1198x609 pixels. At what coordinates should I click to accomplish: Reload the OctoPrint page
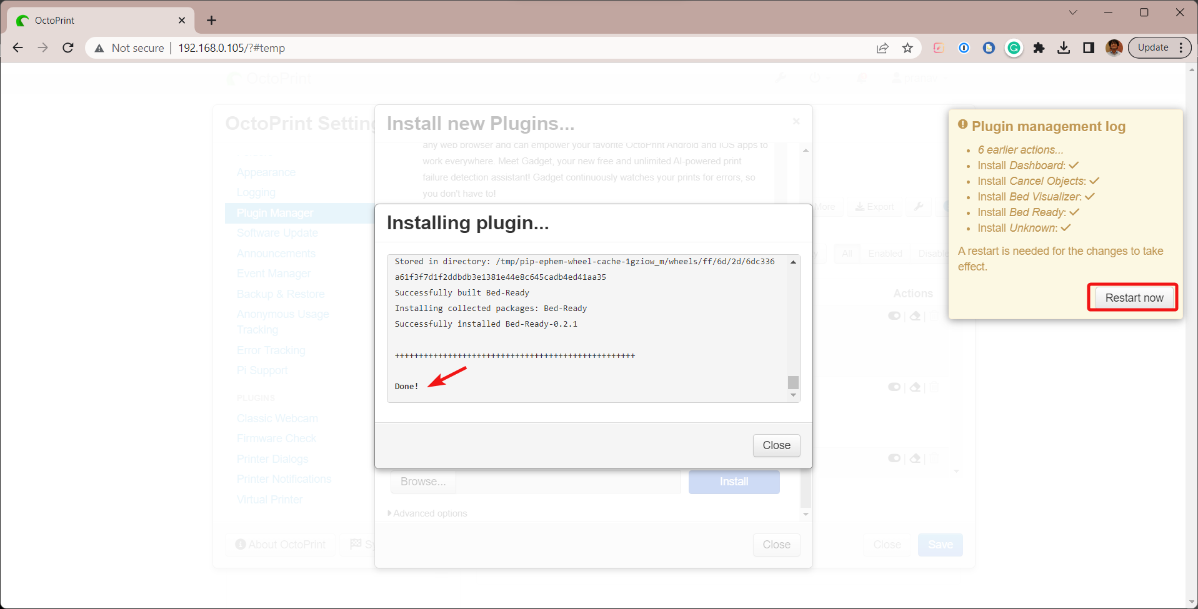pos(68,47)
